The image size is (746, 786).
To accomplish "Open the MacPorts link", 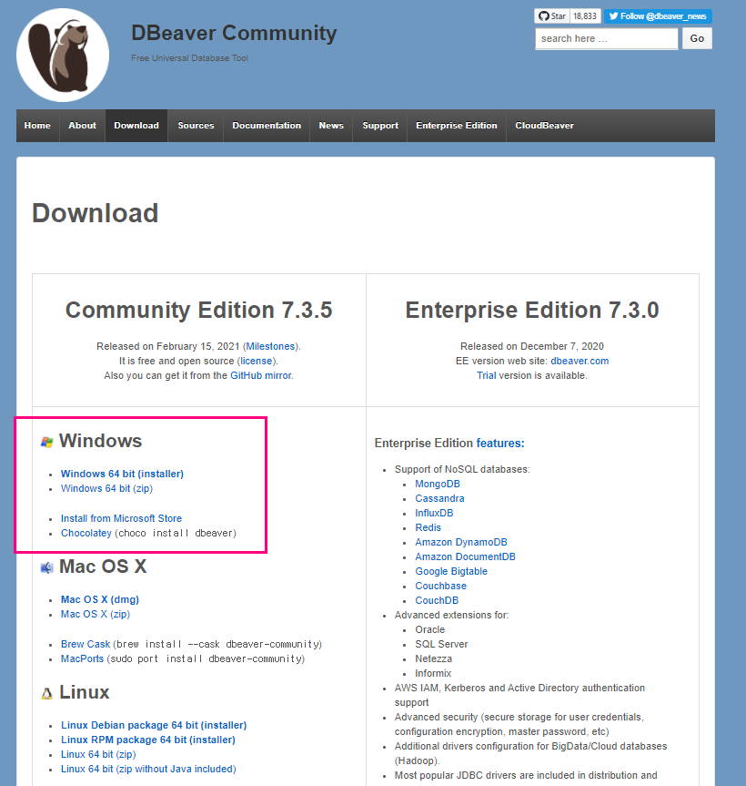I will (82, 658).
